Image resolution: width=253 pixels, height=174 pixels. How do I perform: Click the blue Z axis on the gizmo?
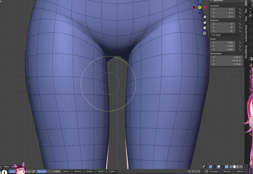pyautogui.click(x=200, y=2)
